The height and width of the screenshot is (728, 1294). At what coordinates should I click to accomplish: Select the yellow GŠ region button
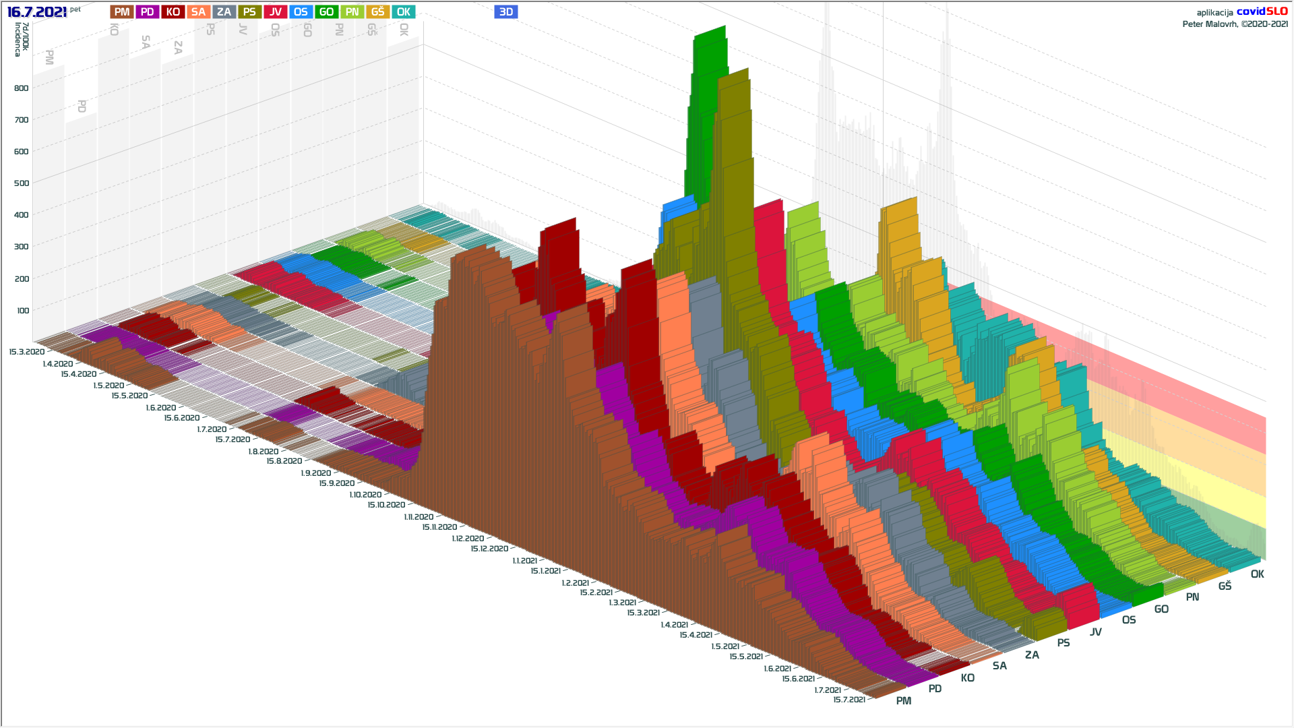[x=377, y=12]
